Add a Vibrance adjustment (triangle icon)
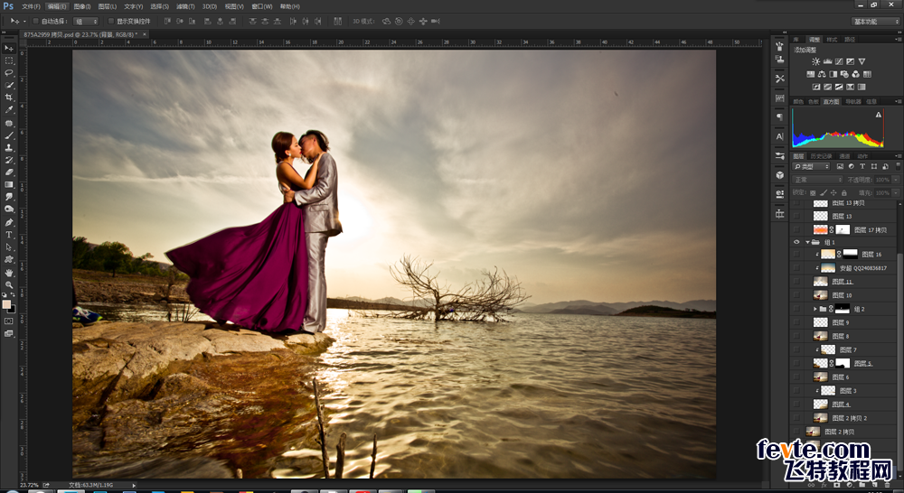Image resolution: width=904 pixels, height=493 pixels. 862,61
